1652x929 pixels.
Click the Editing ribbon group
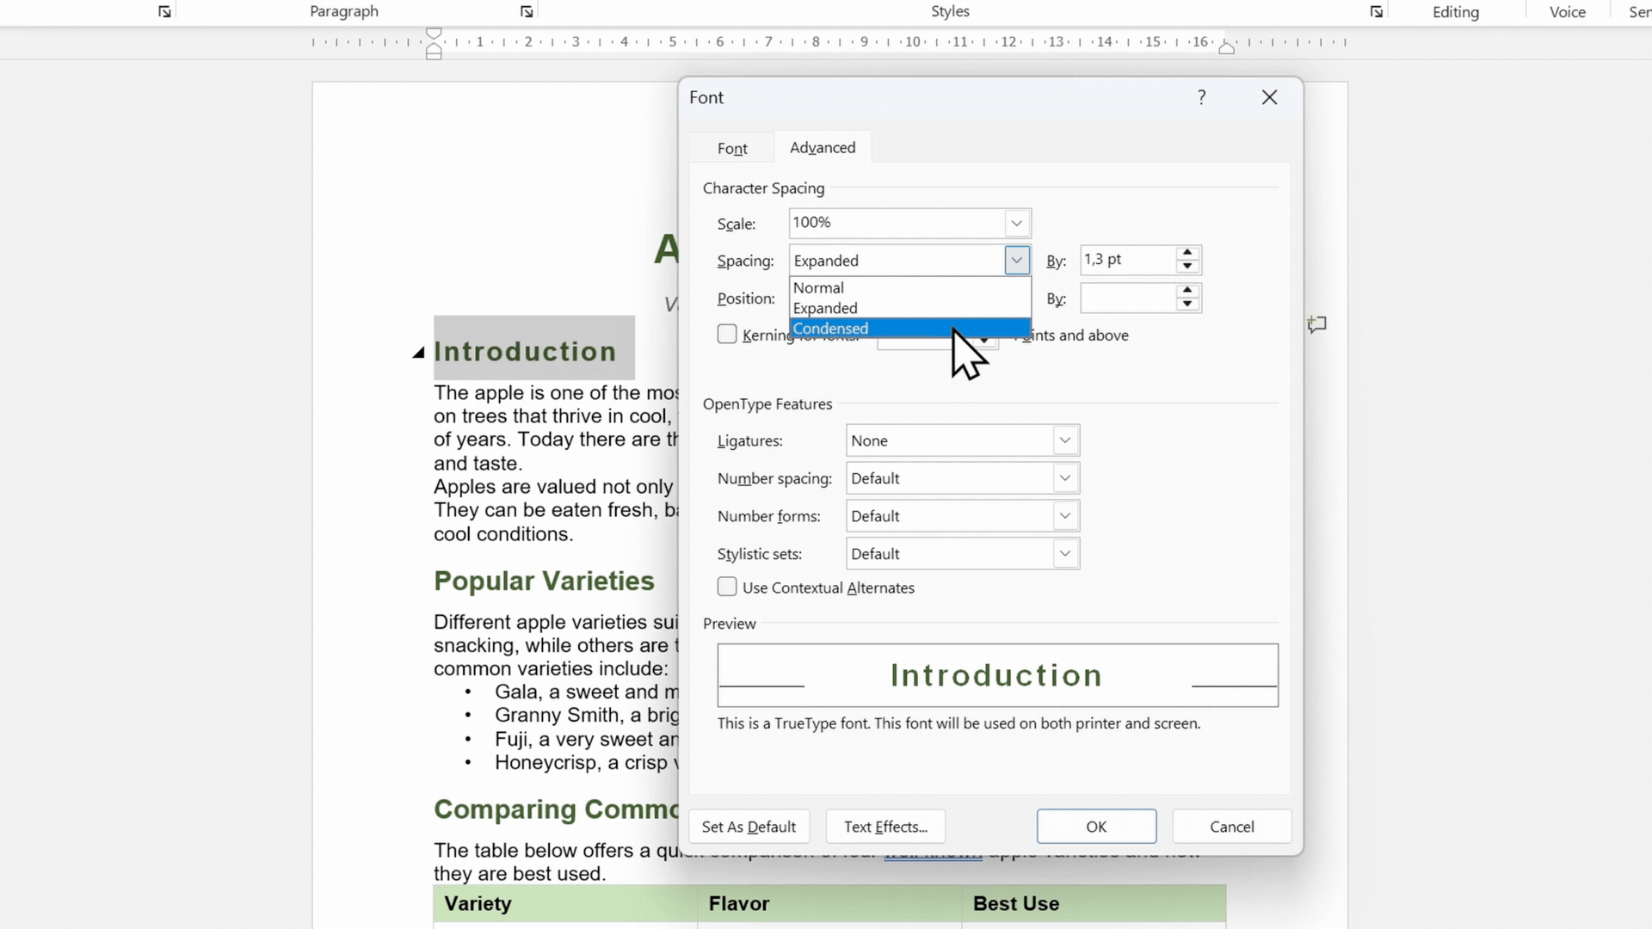[x=1455, y=12]
